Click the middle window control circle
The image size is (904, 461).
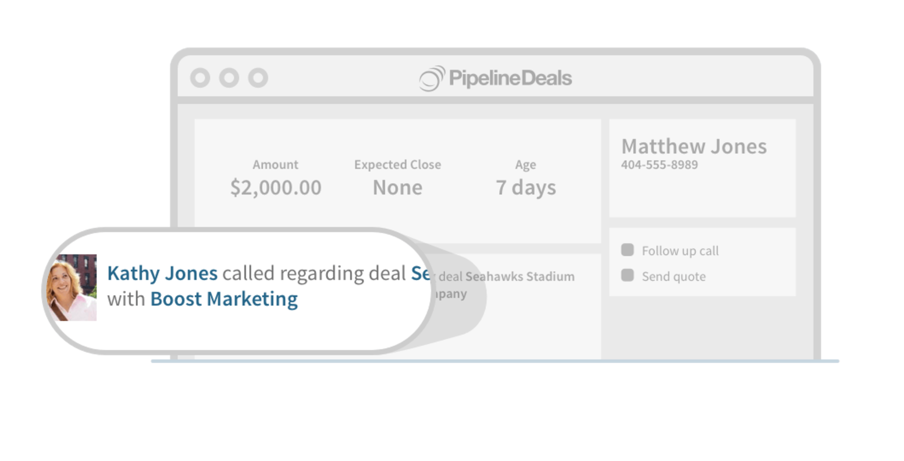click(229, 77)
